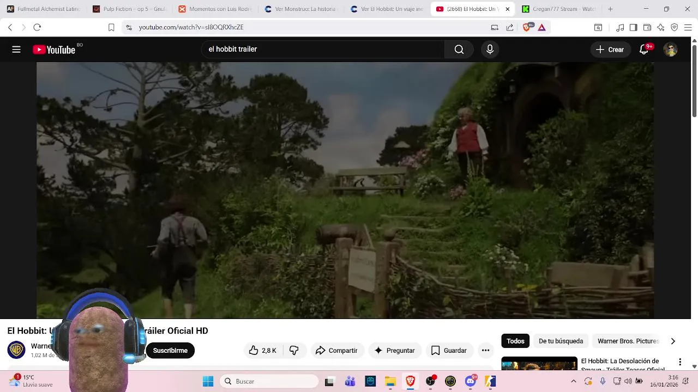Open more actions ellipsis beside Guardar
Screen dimensions: 698x392
coord(486,351)
